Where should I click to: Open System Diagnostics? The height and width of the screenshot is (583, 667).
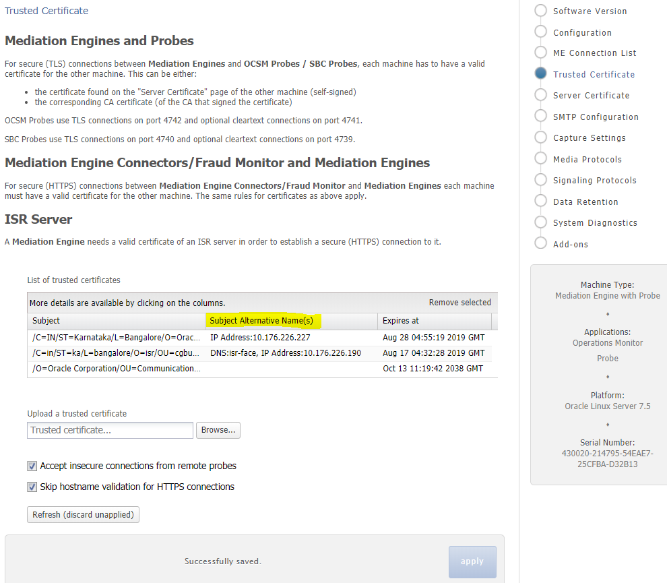point(596,222)
